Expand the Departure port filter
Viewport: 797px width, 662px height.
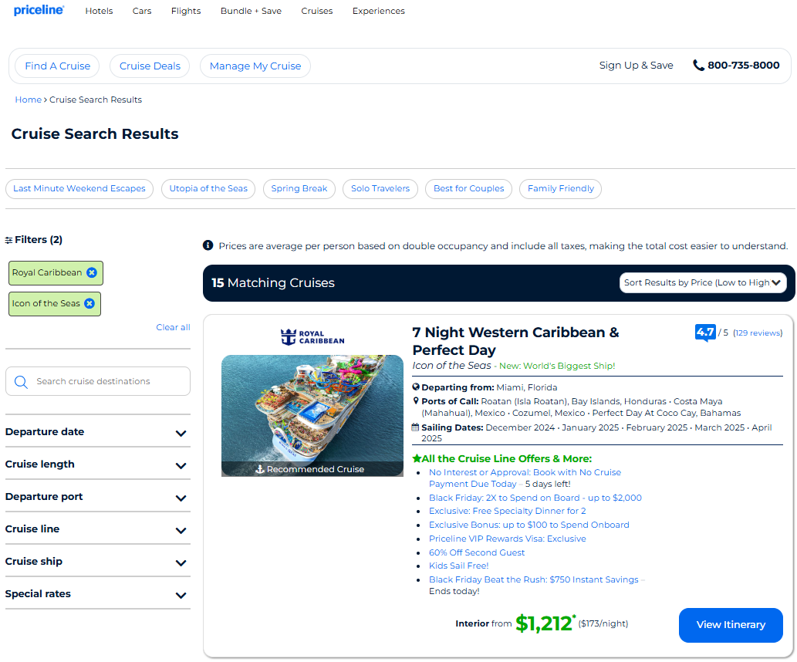(97, 497)
